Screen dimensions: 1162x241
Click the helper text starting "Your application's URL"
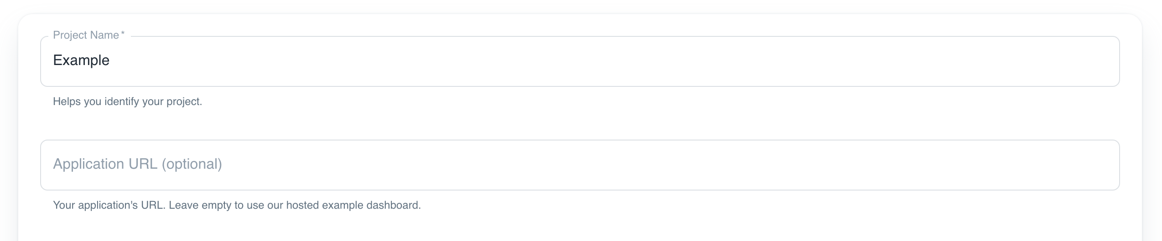point(236,205)
